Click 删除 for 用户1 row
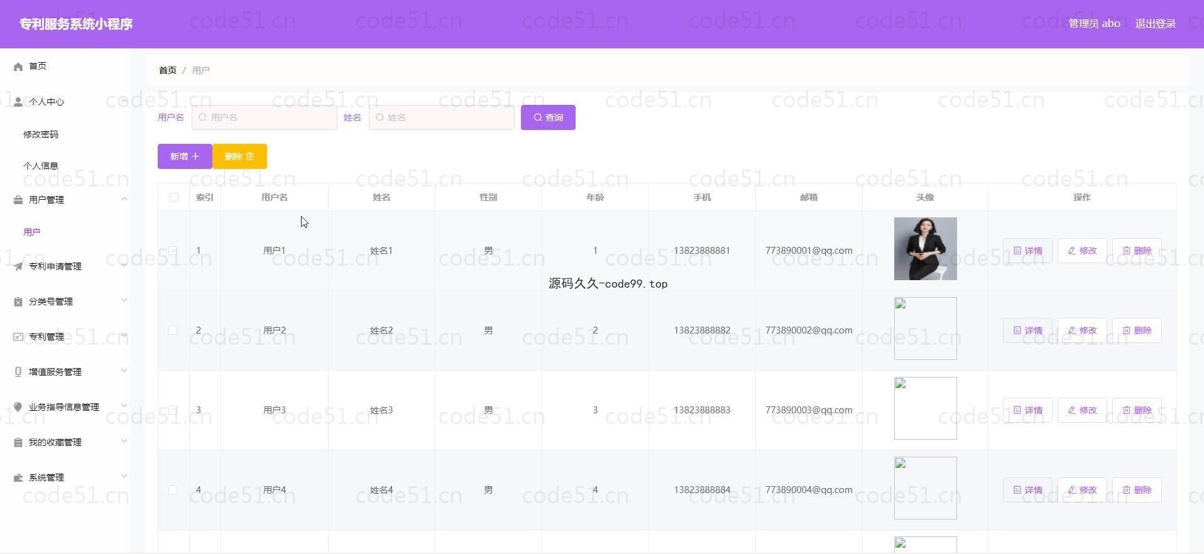This screenshot has width=1204, height=554. point(1137,251)
